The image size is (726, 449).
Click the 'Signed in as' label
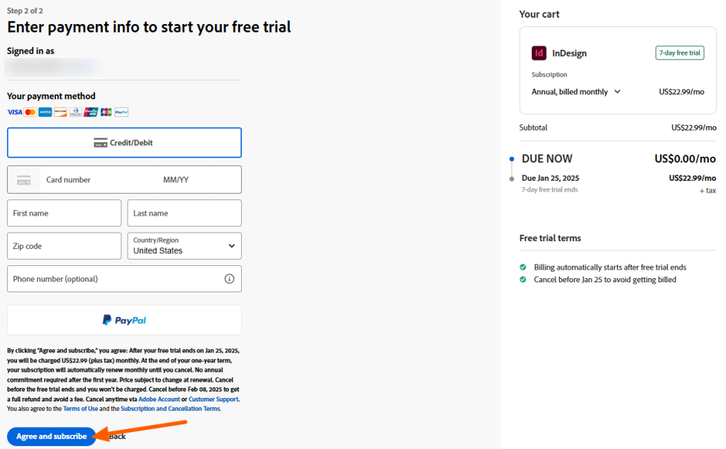pos(30,51)
